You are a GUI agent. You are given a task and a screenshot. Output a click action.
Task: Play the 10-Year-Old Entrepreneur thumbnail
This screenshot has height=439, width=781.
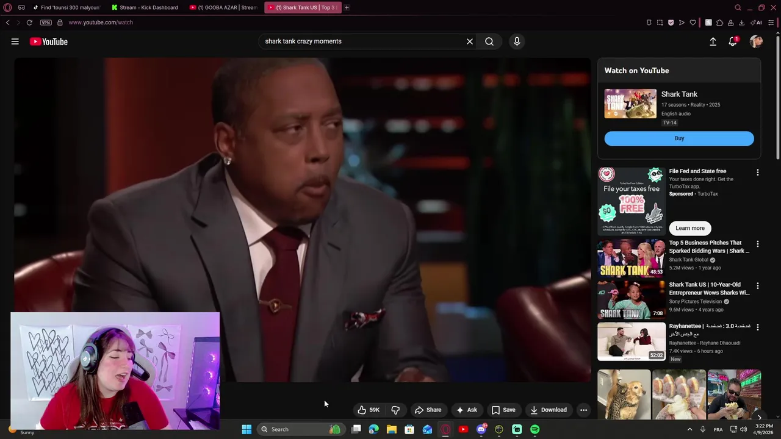tap(632, 299)
